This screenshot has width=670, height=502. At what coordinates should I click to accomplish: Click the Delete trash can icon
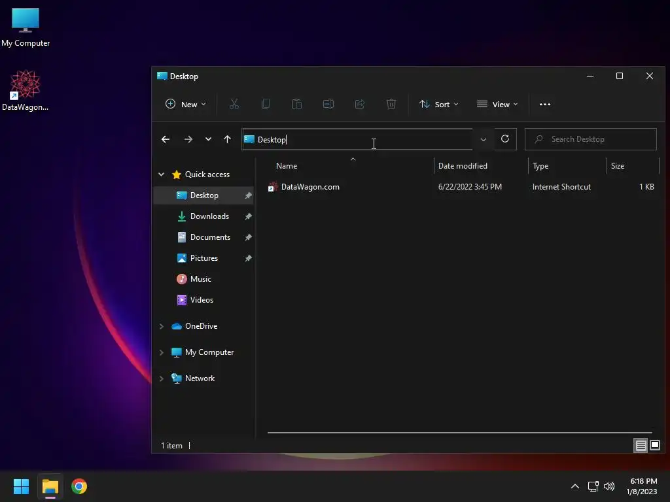[391, 104]
